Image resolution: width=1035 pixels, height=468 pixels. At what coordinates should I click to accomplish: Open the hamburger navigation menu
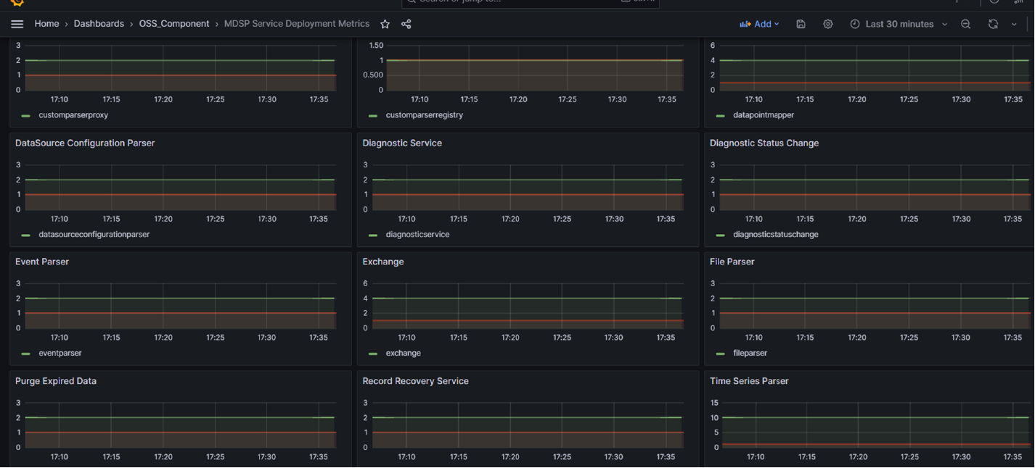(x=17, y=24)
